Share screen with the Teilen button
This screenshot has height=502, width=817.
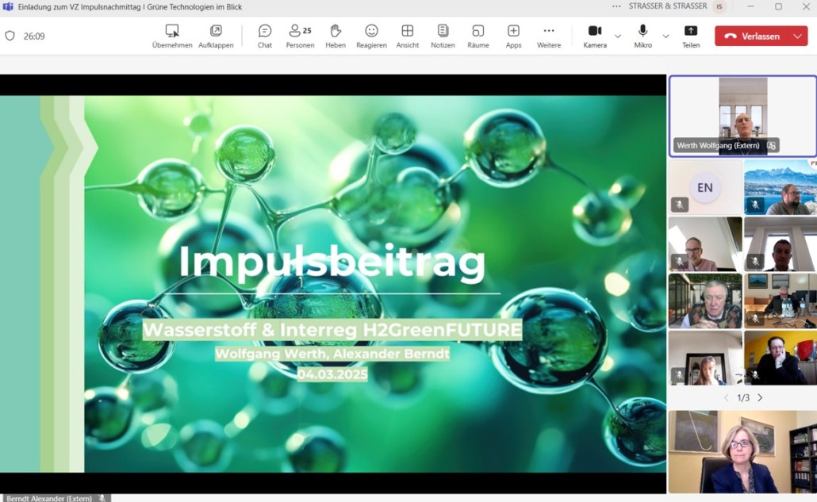tap(691, 36)
